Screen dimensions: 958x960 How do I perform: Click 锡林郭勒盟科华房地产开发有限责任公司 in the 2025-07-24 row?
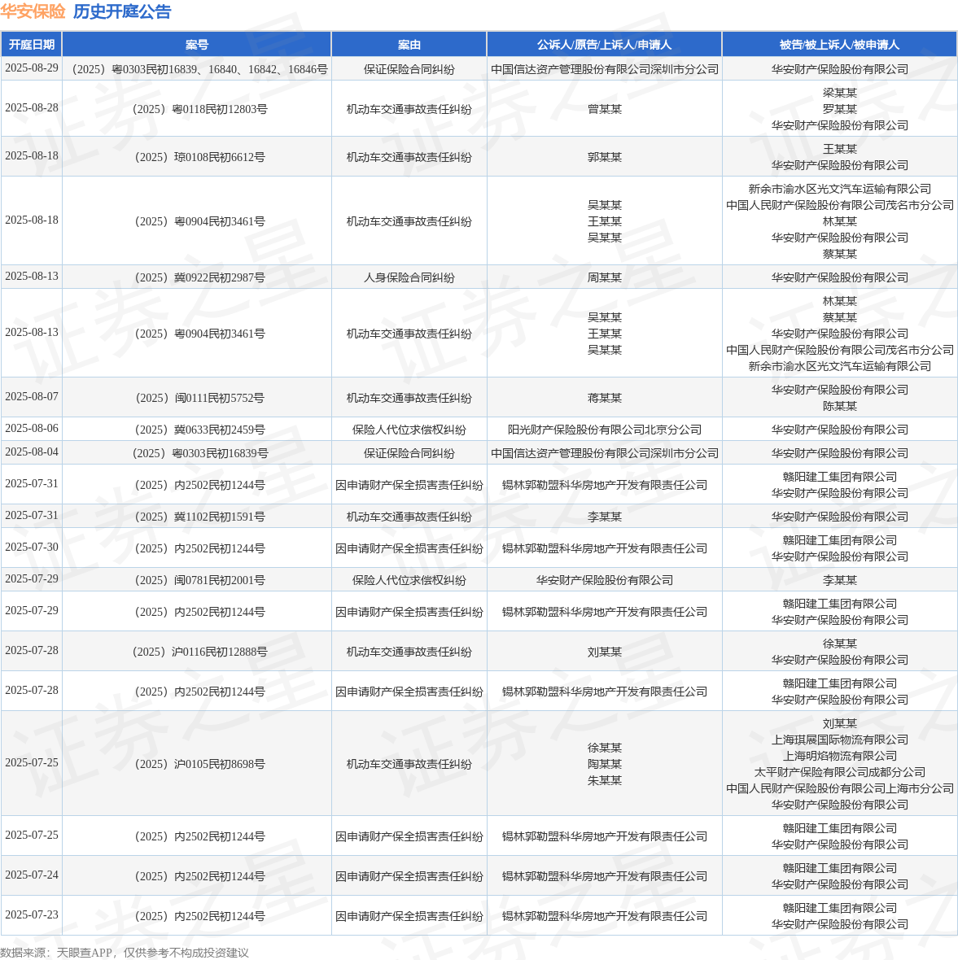(x=605, y=877)
